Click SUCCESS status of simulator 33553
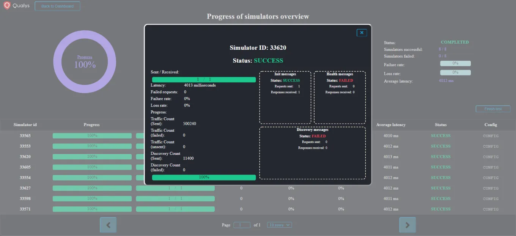The height and width of the screenshot is (236, 516). 440,146
